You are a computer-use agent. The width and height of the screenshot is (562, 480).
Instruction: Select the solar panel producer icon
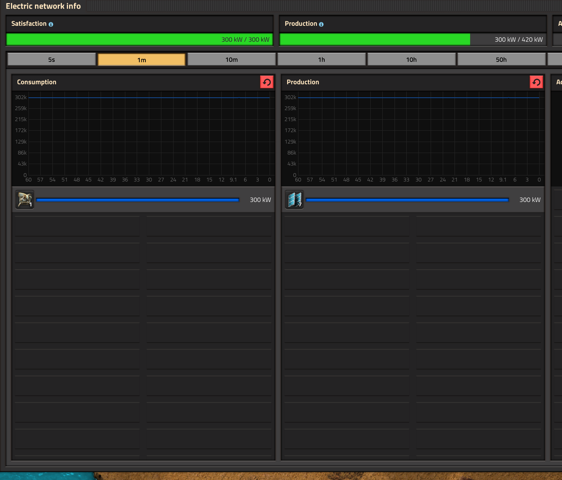click(x=294, y=200)
